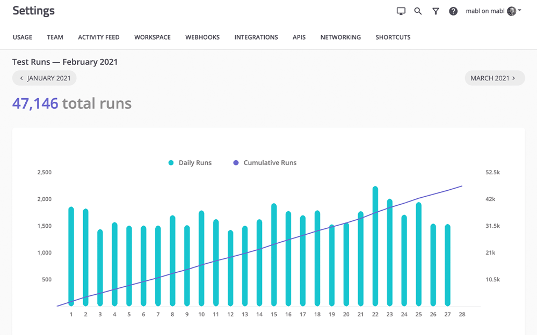Image resolution: width=537 pixels, height=335 pixels.
Task: Open the Workspace tab
Action: (153, 38)
